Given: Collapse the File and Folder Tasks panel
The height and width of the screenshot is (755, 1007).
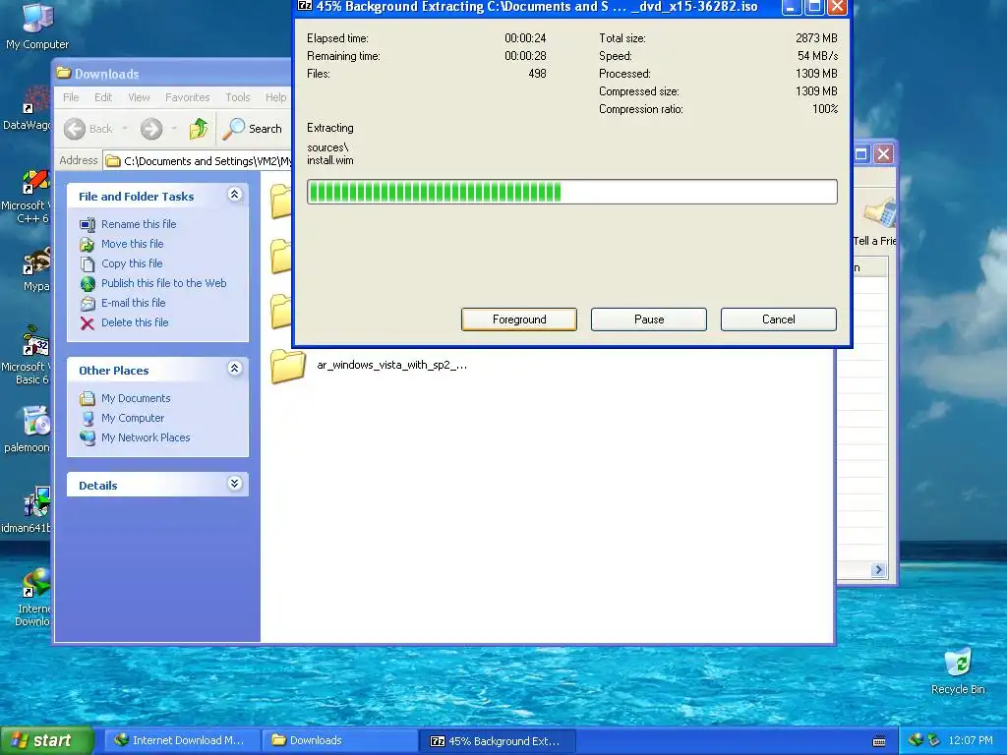Looking at the screenshot, I should [x=234, y=195].
